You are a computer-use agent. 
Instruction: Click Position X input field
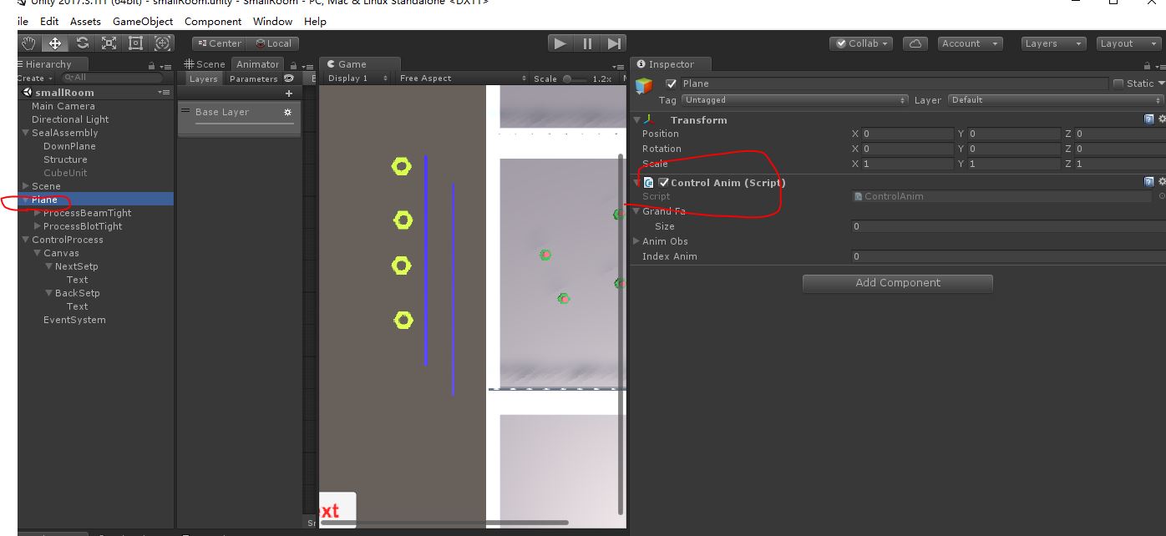pyautogui.click(x=908, y=134)
